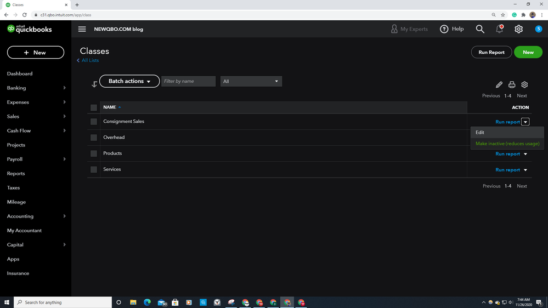
Task: Click Next in top pagination
Action: pyautogui.click(x=522, y=96)
